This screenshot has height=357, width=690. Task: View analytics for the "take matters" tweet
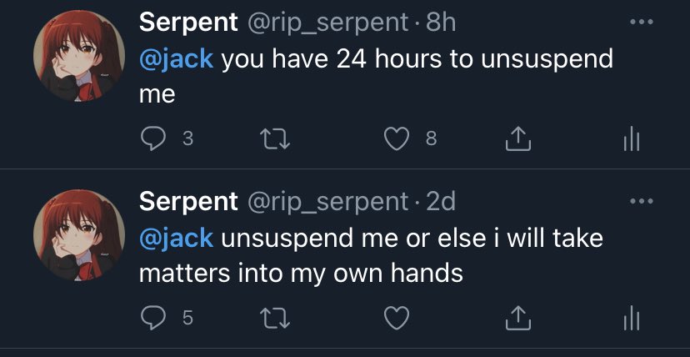632,318
